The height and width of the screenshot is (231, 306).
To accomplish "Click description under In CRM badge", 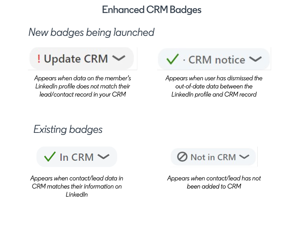I will [x=77, y=186].
